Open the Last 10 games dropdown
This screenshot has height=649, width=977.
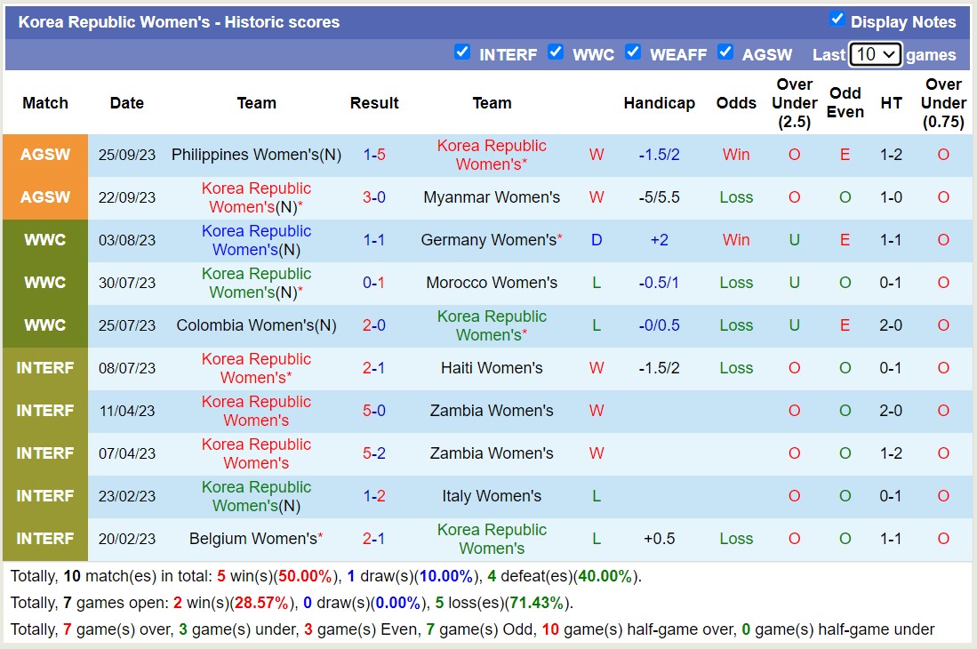tap(875, 54)
